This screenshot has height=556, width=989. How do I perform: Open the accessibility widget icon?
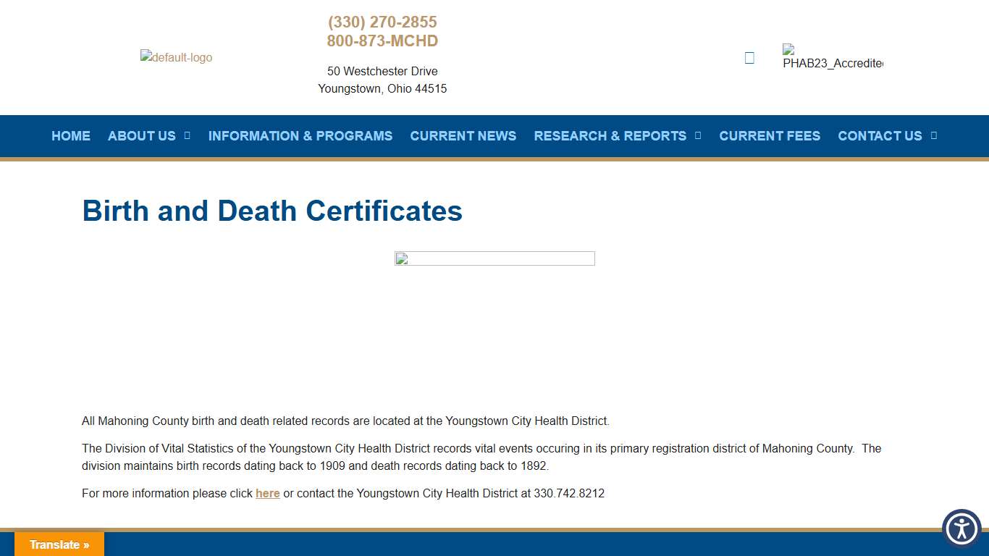[x=961, y=528]
